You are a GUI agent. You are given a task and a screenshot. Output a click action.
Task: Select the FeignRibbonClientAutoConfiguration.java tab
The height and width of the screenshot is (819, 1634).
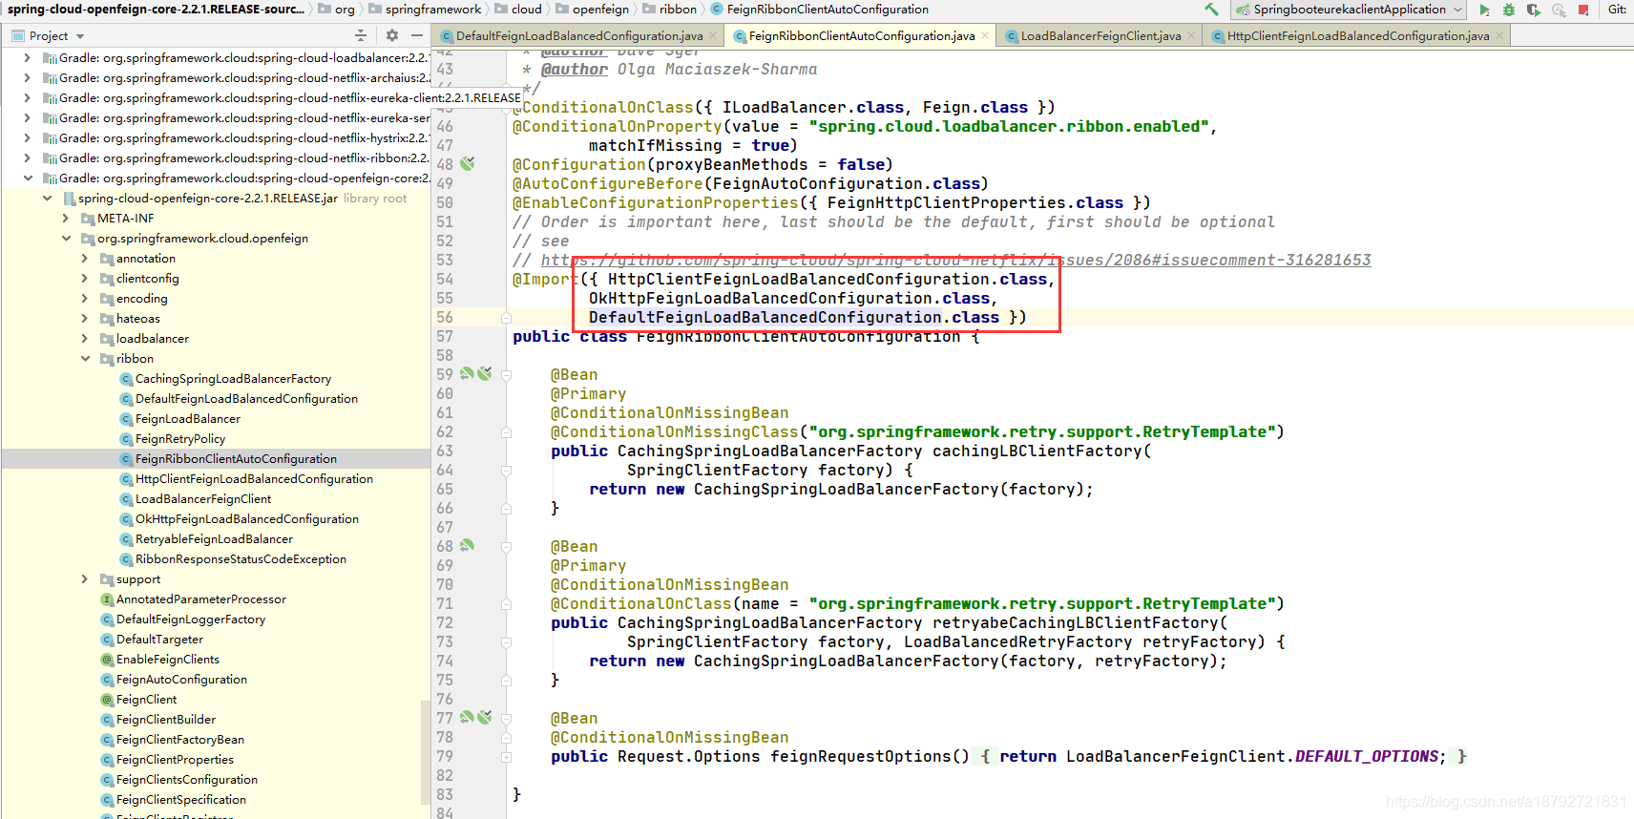(x=861, y=36)
